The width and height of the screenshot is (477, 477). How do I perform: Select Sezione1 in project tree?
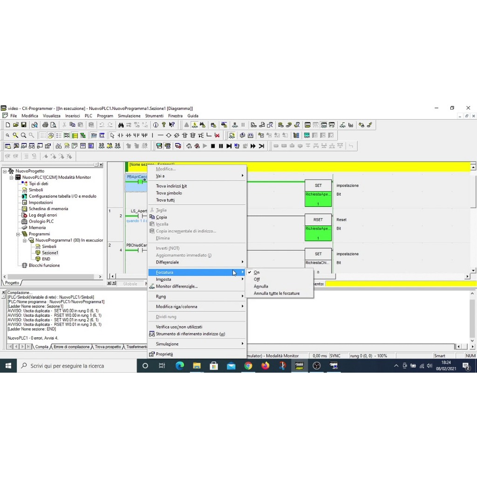click(x=50, y=253)
